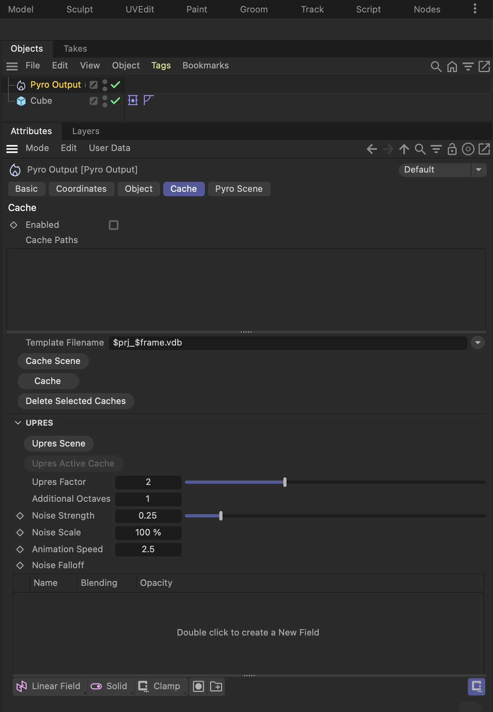Enable the Cache checkbox

click(113, 225)
